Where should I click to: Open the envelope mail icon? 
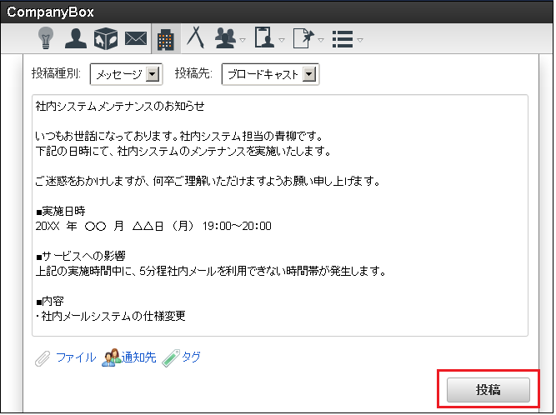point(136,38)
